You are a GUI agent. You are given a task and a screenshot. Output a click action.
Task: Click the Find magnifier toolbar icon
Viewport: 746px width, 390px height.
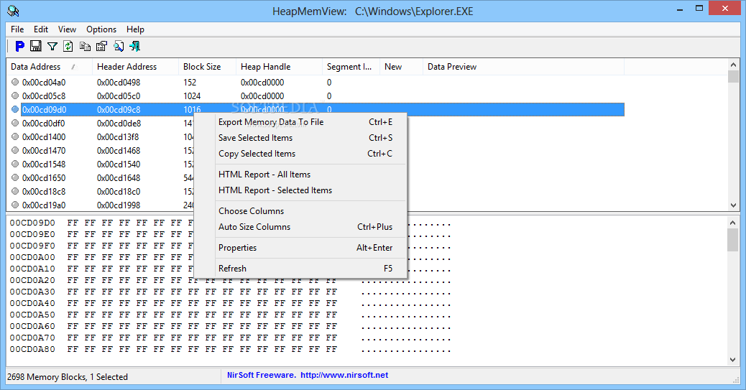tap(119, 46)
